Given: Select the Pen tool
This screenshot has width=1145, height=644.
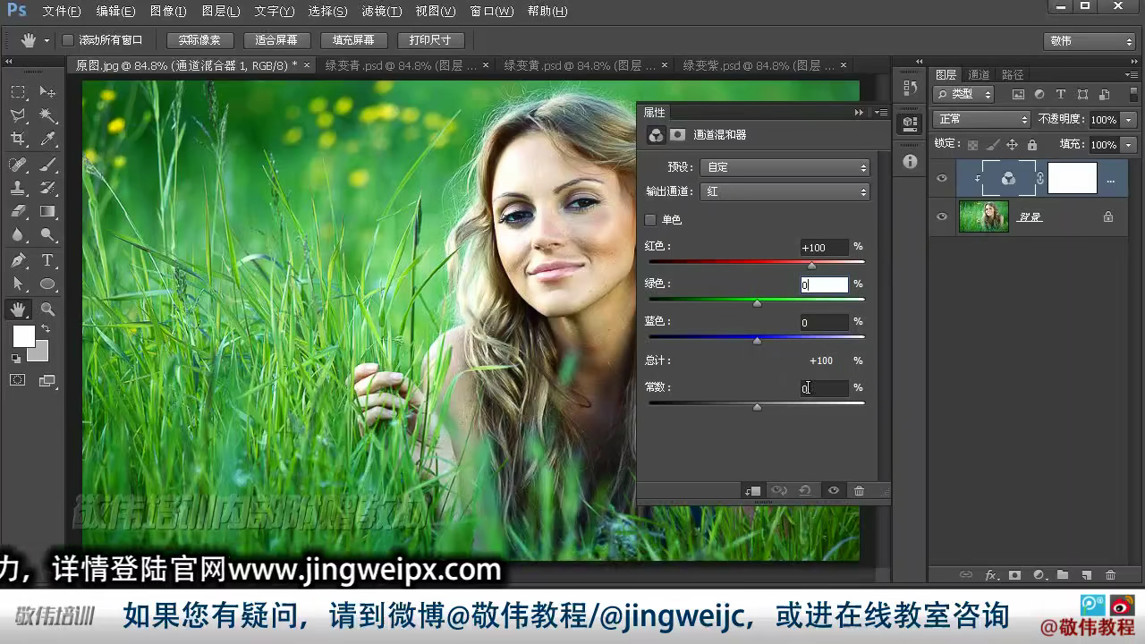Looking at the screenshot, I should coord(18,260).
